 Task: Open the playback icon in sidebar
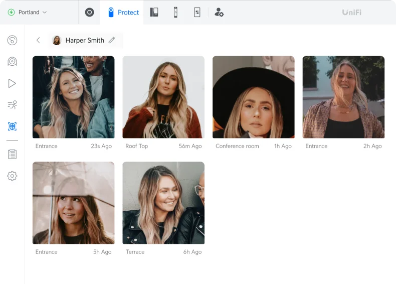[x=12, y=83]
